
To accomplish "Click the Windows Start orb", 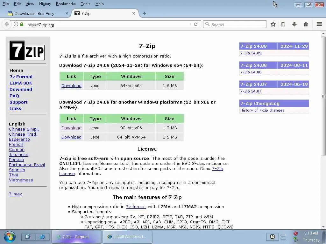I will click(x=10, y=237).
